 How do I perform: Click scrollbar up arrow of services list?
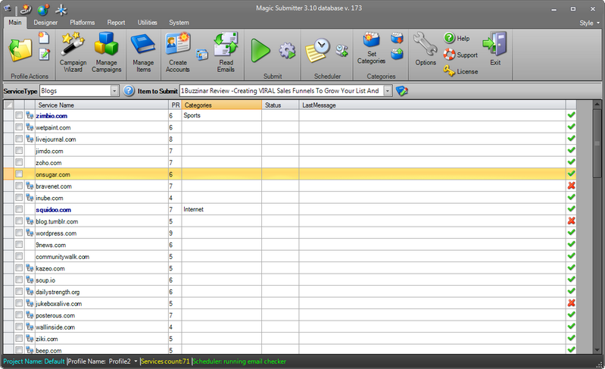[x=597, y=104]
